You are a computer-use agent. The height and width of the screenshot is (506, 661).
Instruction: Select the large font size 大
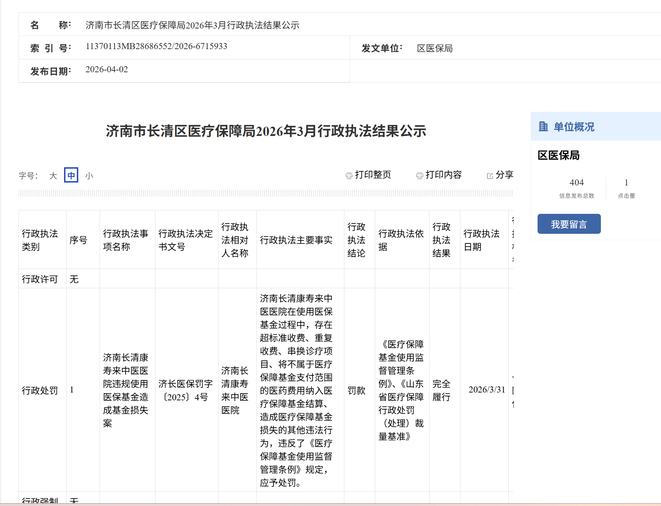point(53,176)
